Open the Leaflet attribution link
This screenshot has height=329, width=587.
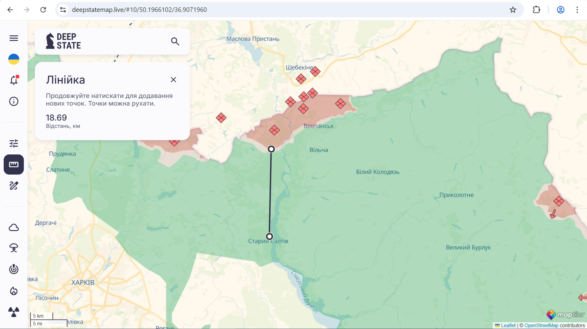508,325
